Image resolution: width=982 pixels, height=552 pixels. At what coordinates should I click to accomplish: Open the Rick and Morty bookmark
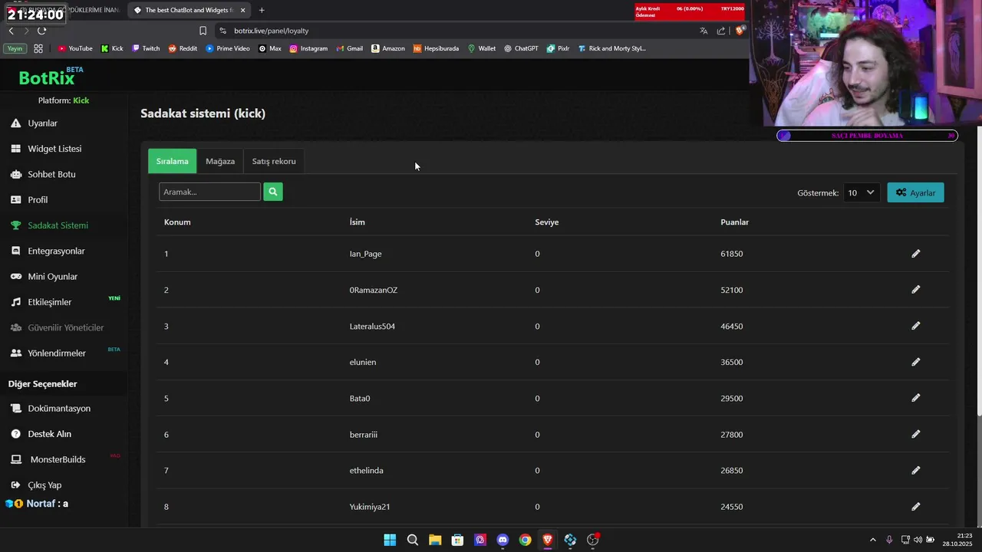[x=611, y=48]
